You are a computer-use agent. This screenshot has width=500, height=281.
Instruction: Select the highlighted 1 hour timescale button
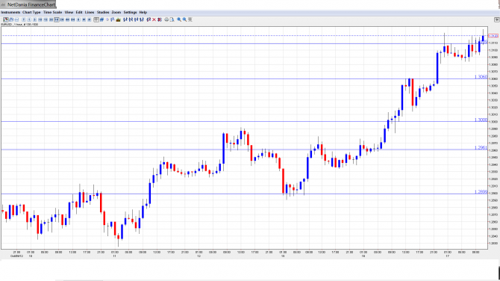coord(57,19)
